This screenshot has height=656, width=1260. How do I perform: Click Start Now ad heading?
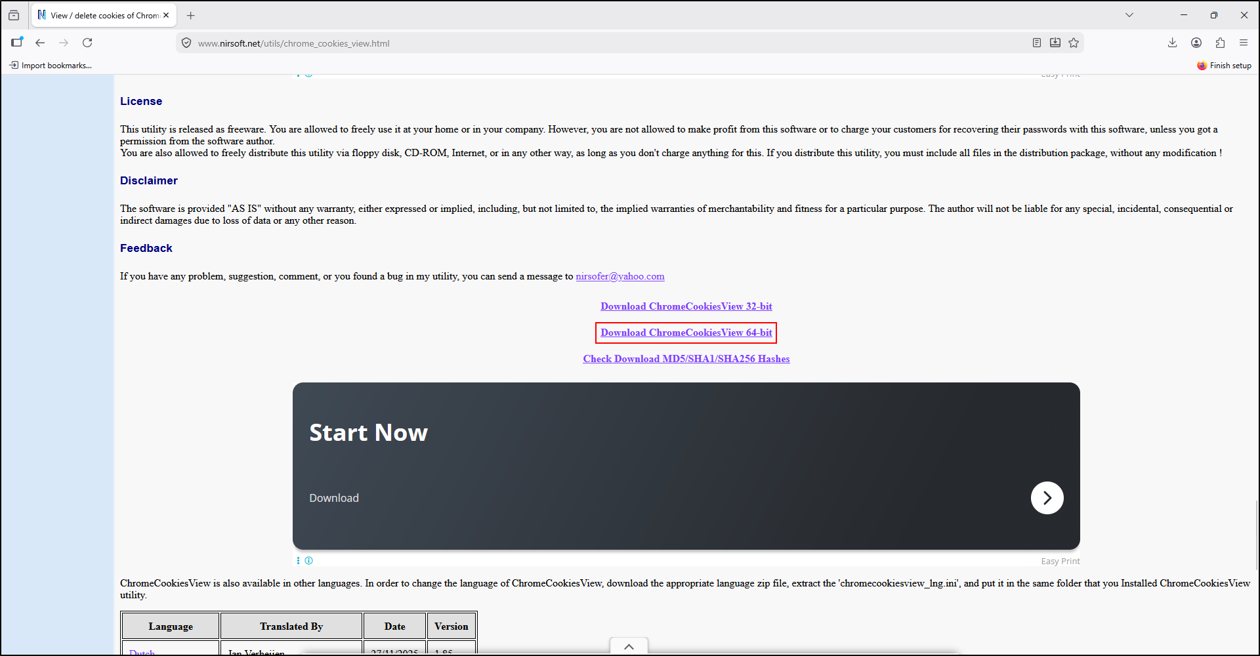click(368, 433)
